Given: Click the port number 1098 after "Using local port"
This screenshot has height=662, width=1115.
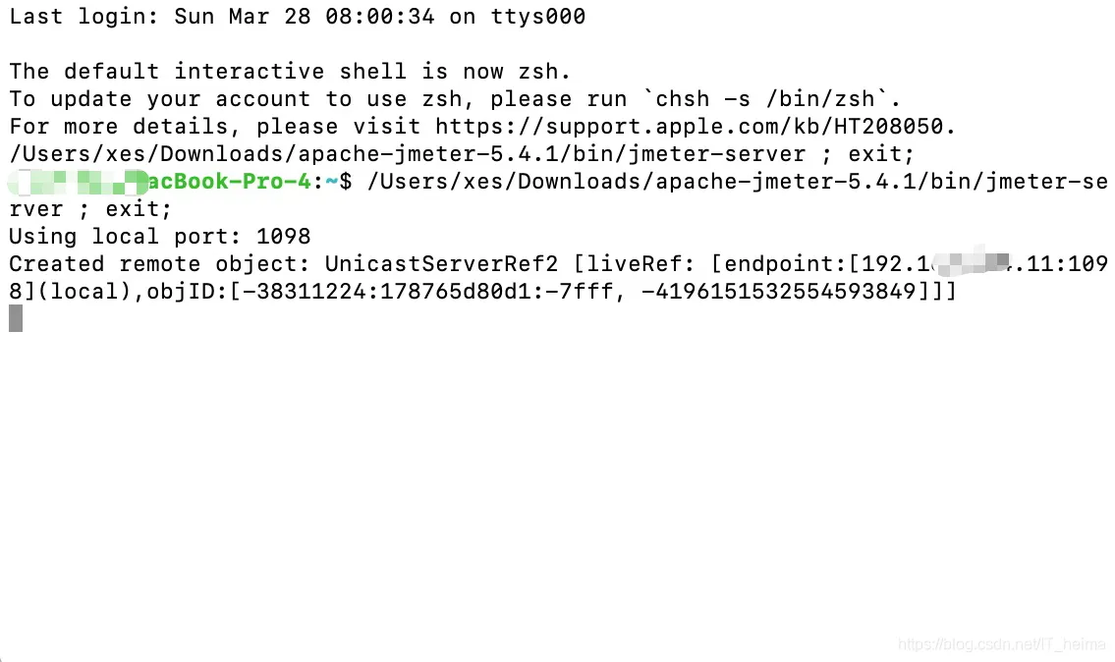Looking at the screenshot, I should pos(283,237).
